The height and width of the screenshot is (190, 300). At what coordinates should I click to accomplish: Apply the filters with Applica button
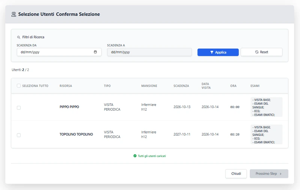[x=218, y=52]
